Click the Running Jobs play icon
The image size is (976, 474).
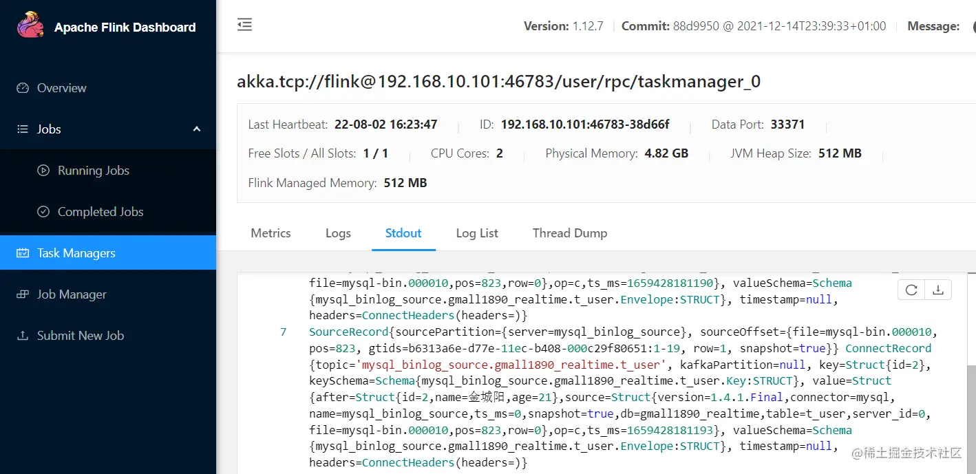(43, 171)
